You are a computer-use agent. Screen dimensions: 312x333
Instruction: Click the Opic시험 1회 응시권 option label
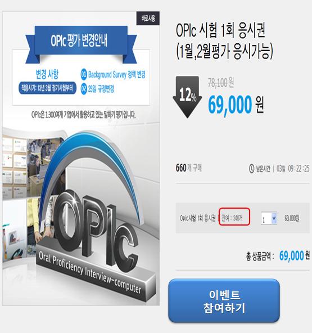click(x=197, y=218)
